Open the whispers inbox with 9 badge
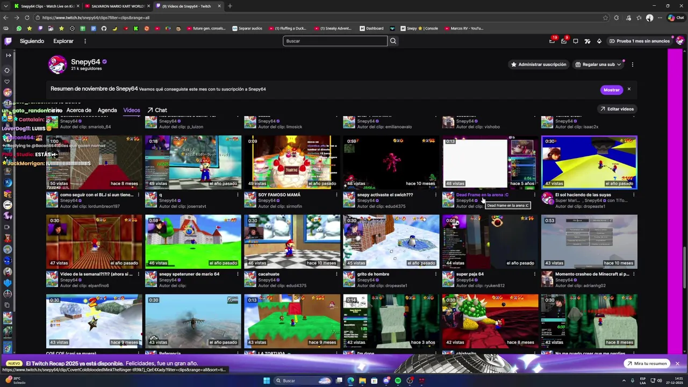This screenshot has height=387, width=688. point(564,41)
